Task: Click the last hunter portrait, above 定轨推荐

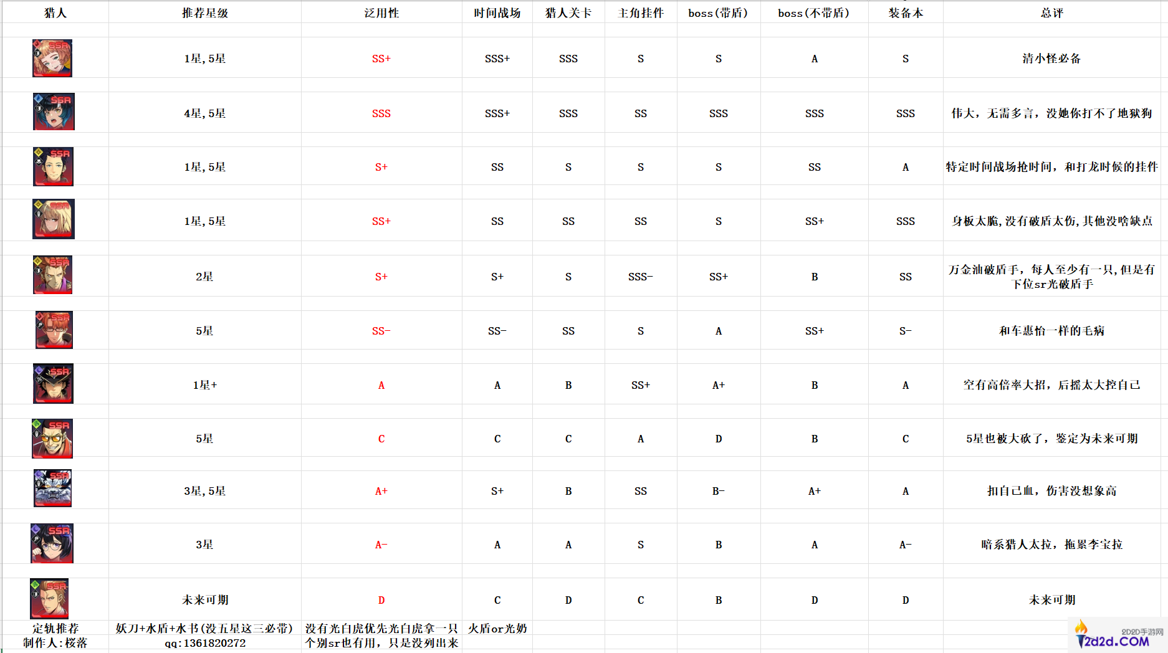Action: coord(49,598)
